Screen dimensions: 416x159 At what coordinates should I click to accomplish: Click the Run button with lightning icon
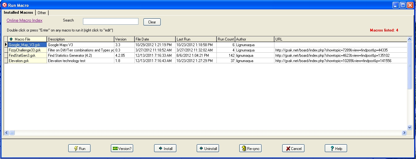79,148
